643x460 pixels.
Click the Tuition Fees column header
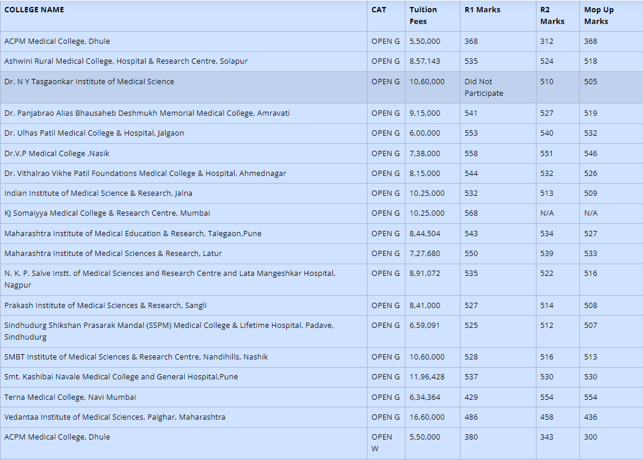423,16
